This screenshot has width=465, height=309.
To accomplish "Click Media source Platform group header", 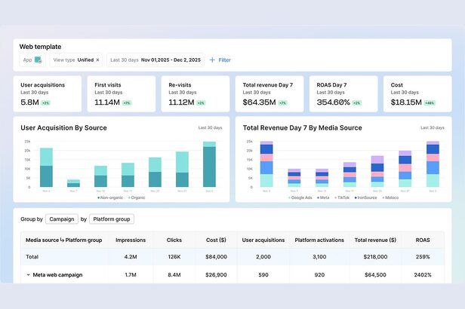I will click(x=63, y=240).
